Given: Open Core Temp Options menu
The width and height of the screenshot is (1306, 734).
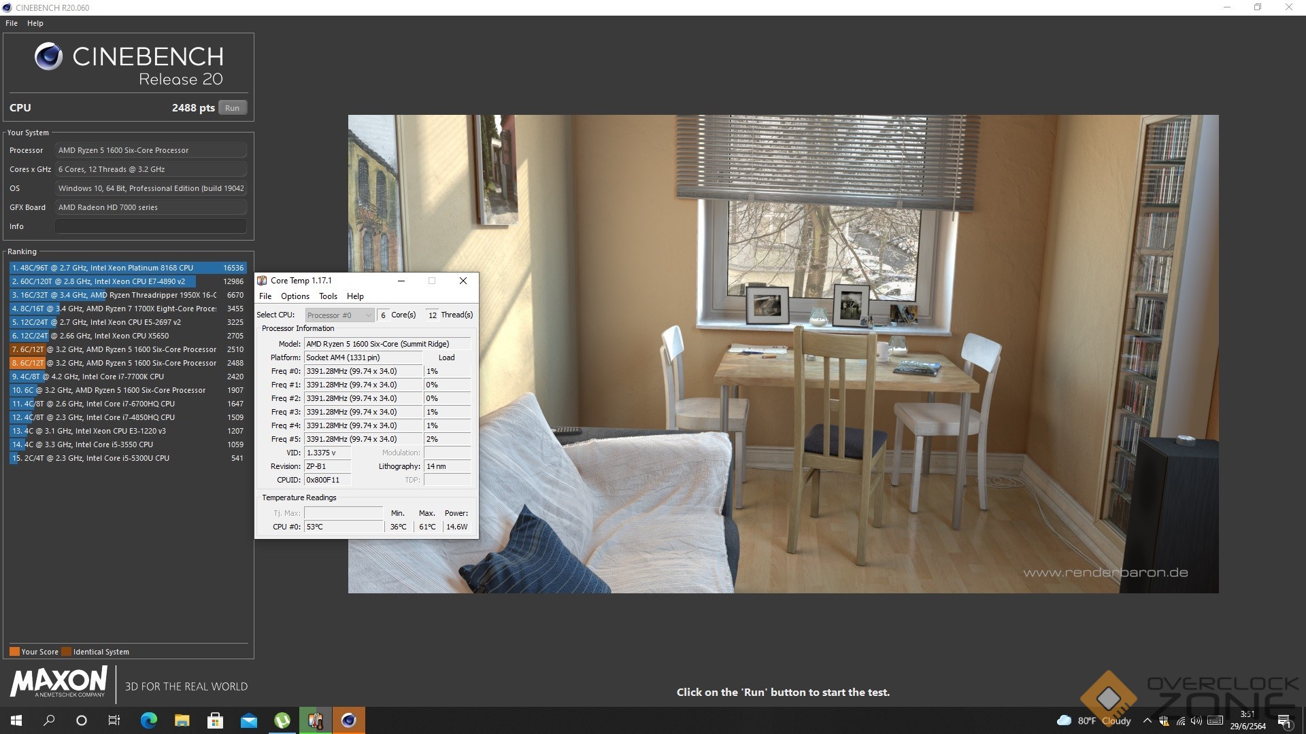Looking at the screenshot, I should coord(295,296).
